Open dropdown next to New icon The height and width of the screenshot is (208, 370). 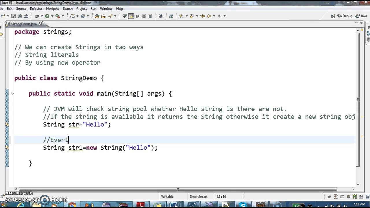click(8, 16)
